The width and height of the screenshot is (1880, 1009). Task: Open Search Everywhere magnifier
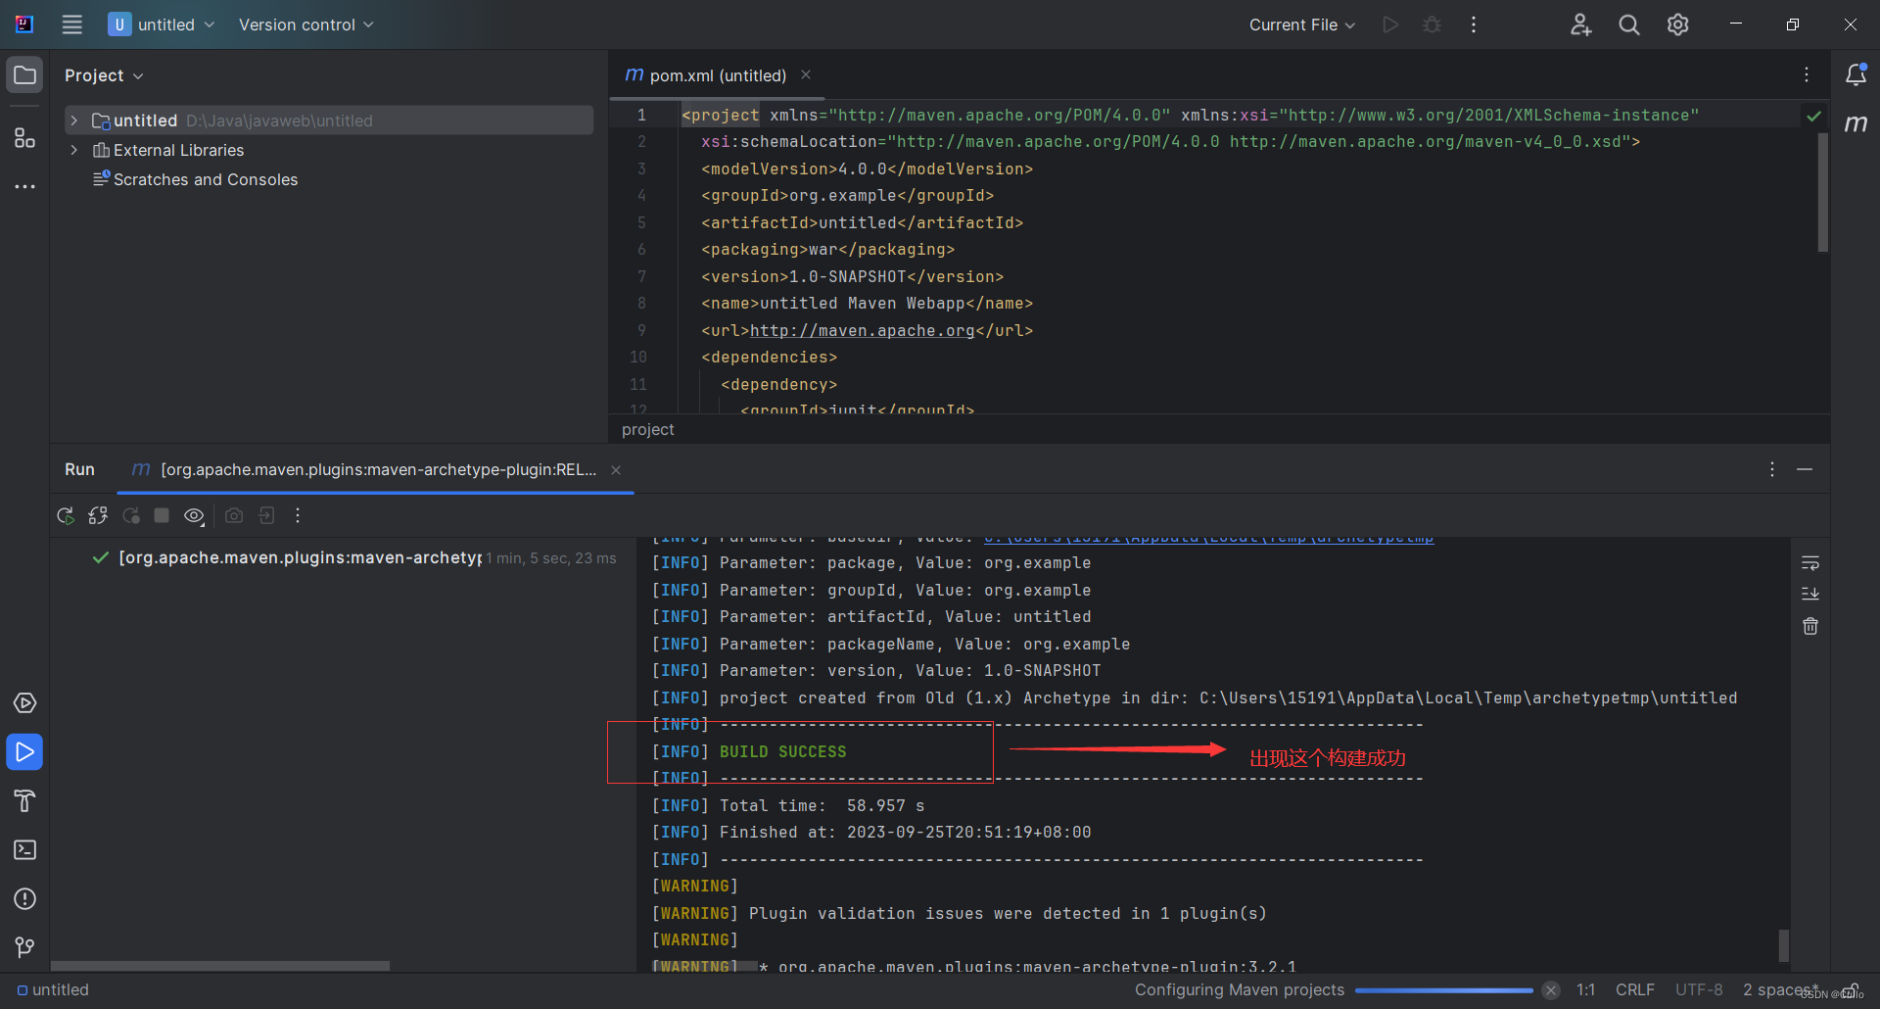(1629, 24)
